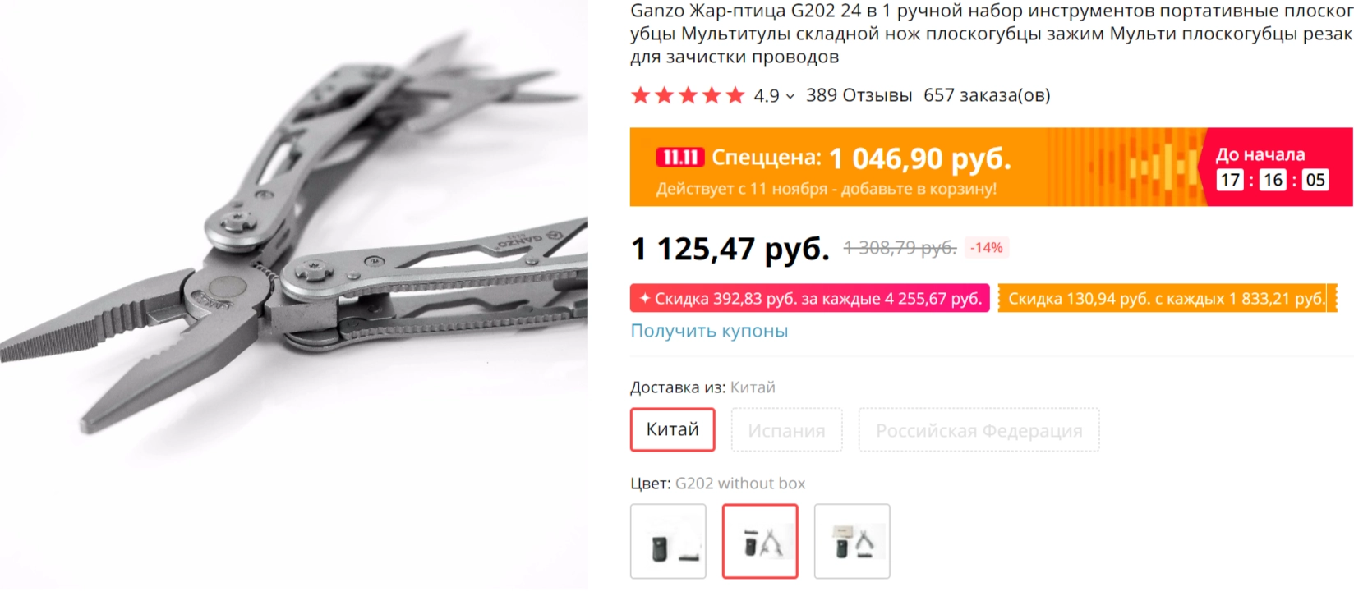Viewport: 1354px width, 596px height.
Task: Select the Китай shipping option
Action: click(x=673, y=429)
